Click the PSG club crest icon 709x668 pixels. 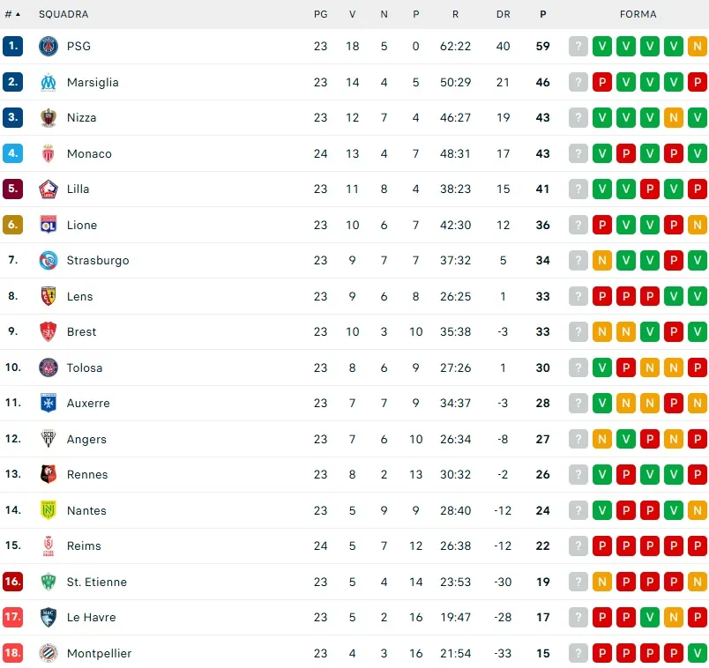click(49, 47)
